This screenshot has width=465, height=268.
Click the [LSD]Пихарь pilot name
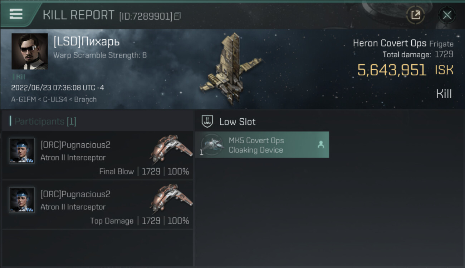[x=86, y=42]
